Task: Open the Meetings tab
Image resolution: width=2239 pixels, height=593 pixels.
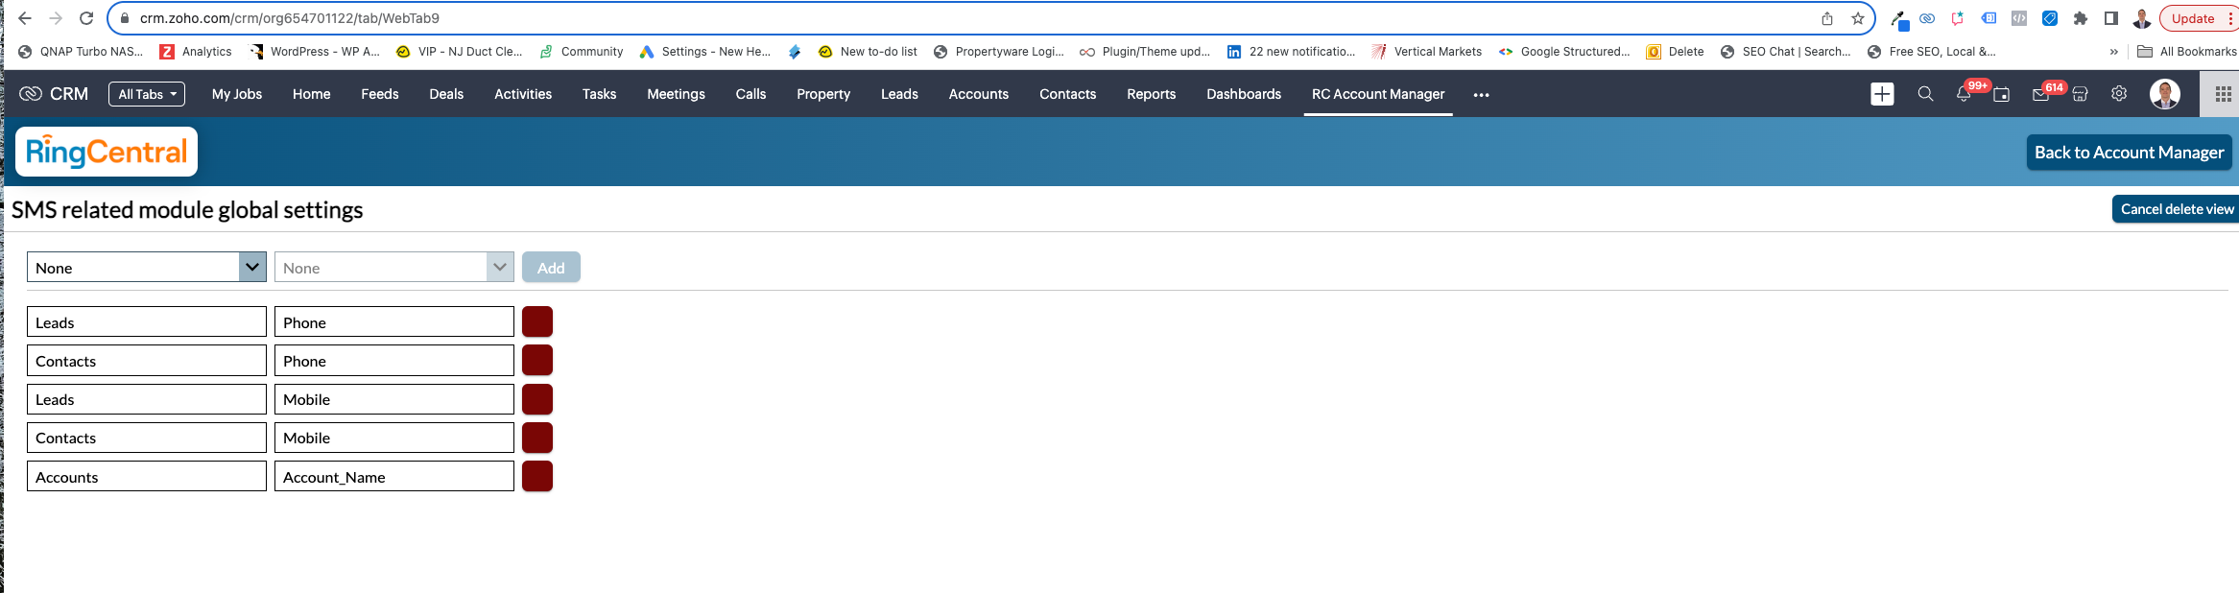Action: (x=677, y=94)
